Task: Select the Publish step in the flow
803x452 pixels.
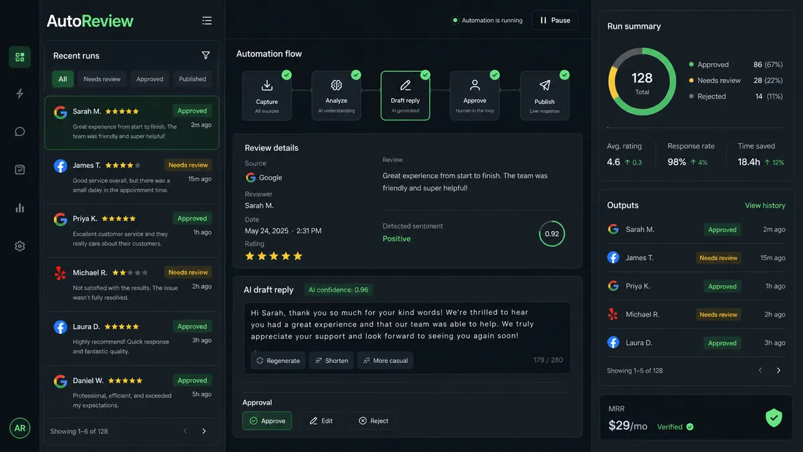Action: (545, 96)
